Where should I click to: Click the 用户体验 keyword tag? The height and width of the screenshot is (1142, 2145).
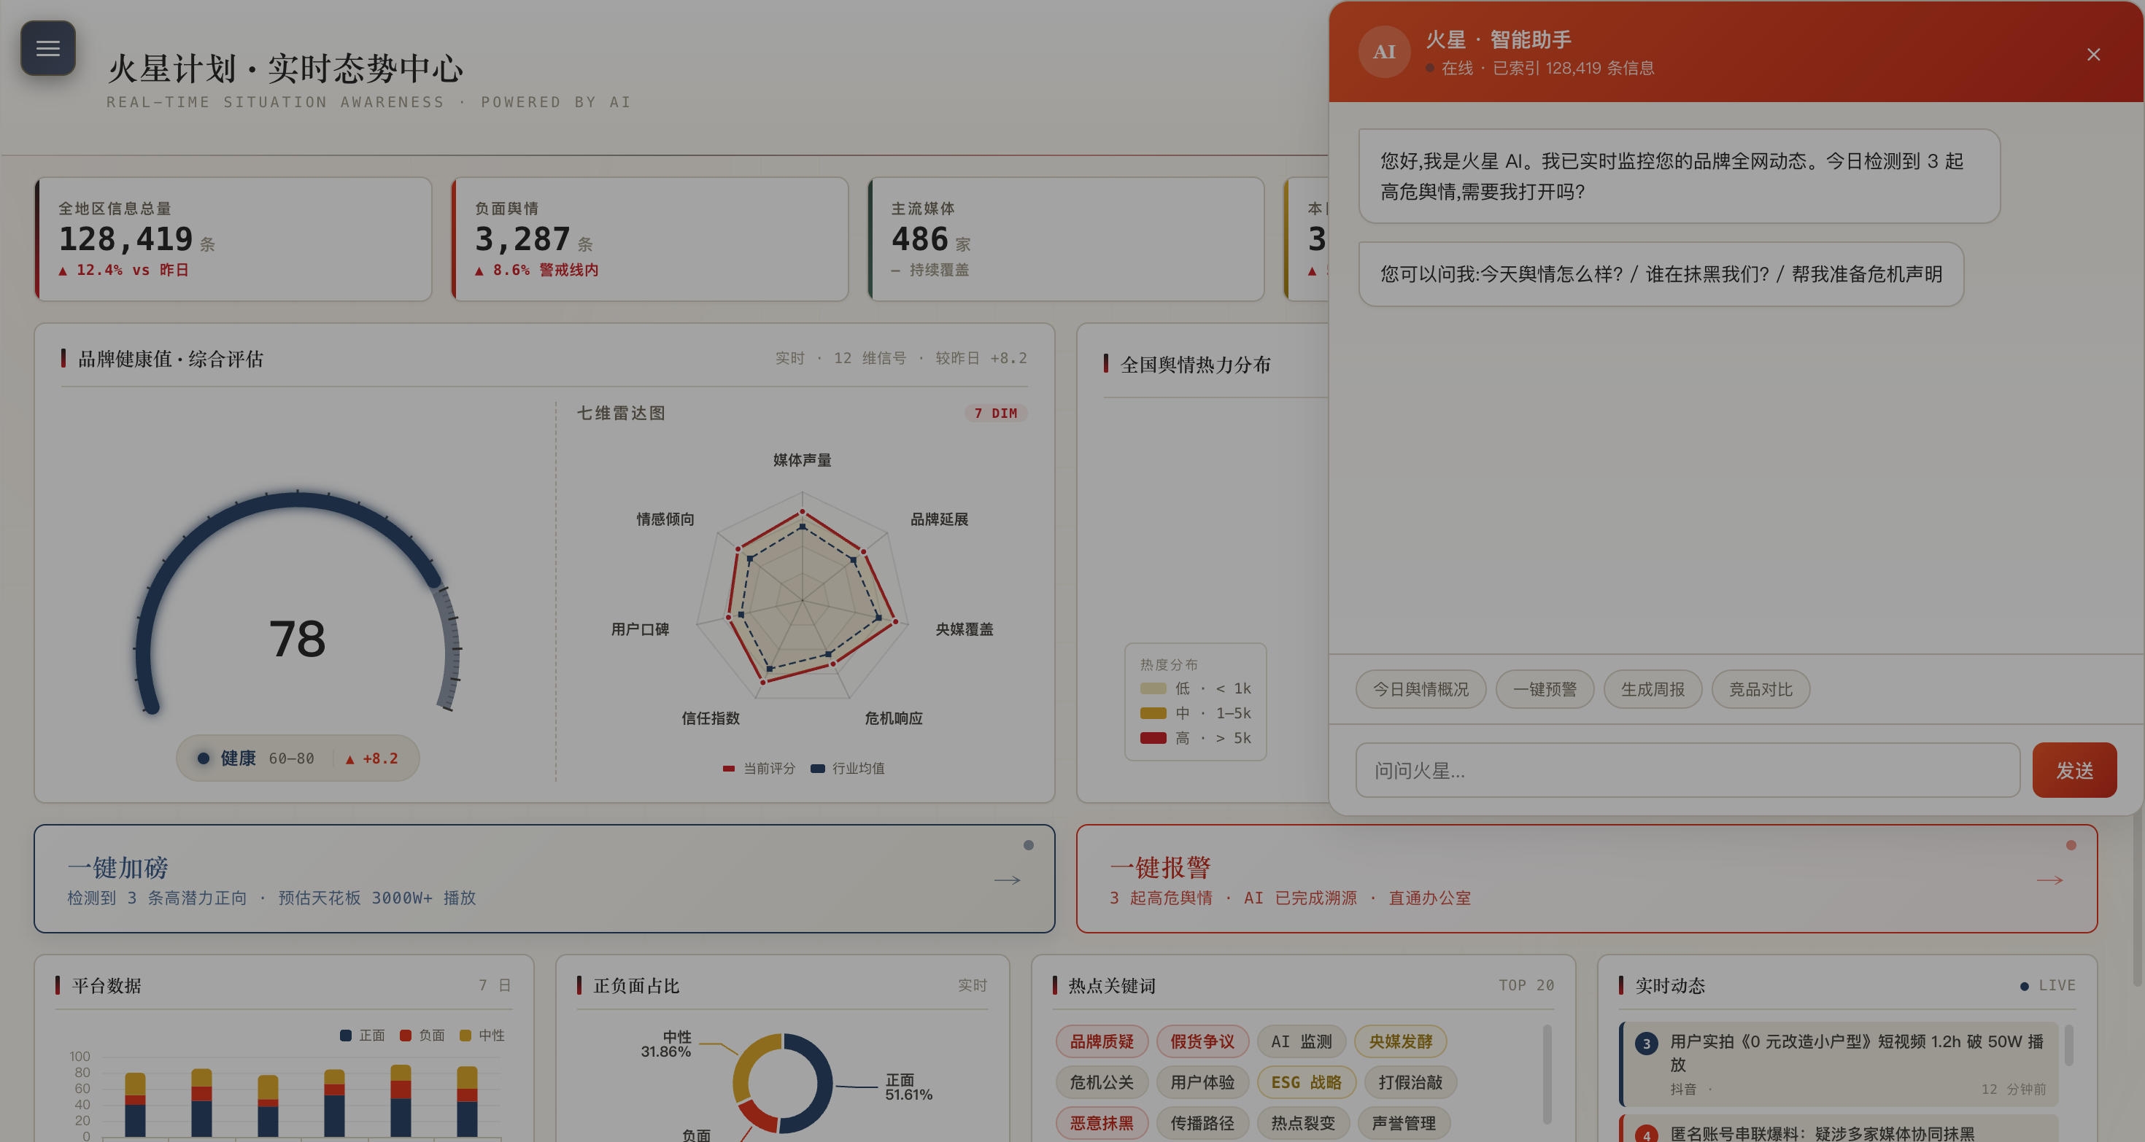point(1202,1082)
